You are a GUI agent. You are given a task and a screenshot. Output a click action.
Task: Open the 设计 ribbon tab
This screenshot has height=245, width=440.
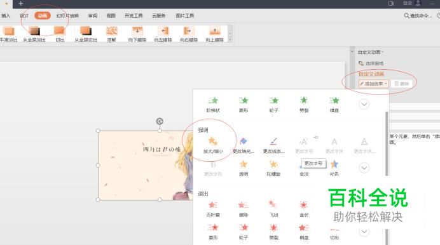tap(24, 16)
